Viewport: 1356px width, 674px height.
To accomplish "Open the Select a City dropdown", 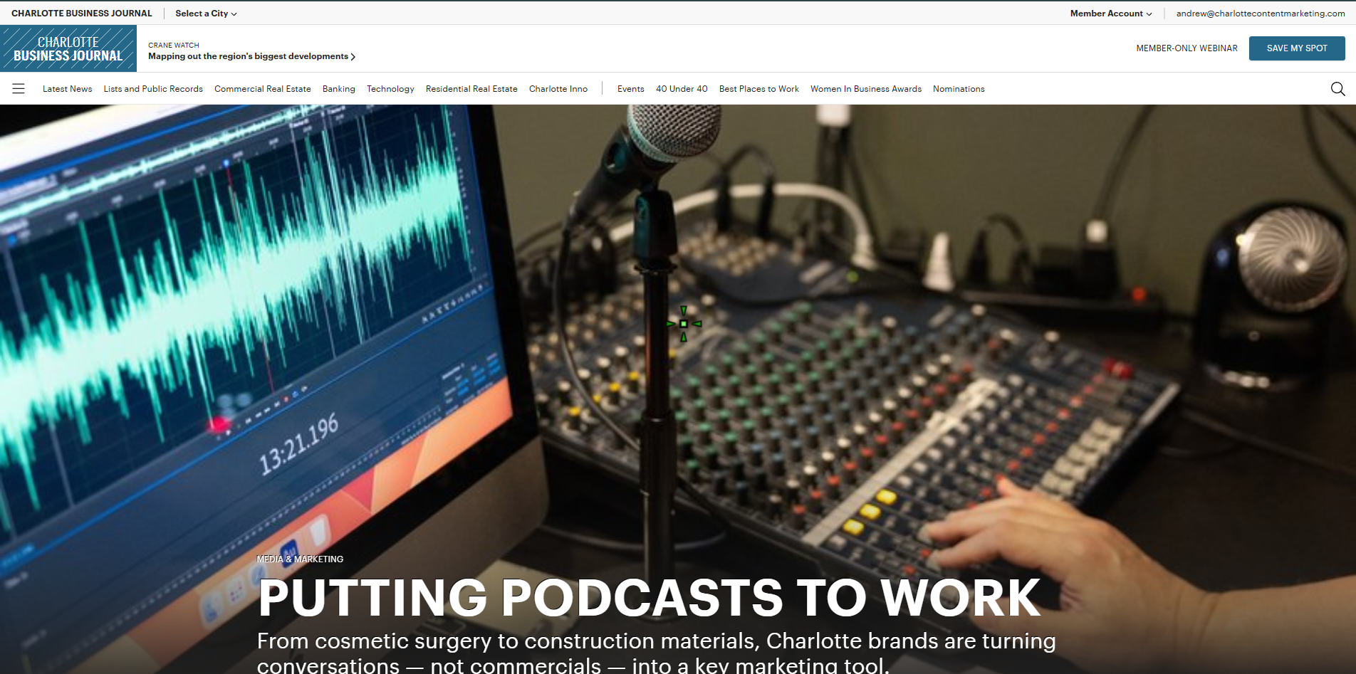I will (205, 13).
